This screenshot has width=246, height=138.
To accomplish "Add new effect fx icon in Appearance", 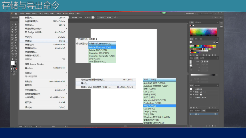I will point(197,108).
